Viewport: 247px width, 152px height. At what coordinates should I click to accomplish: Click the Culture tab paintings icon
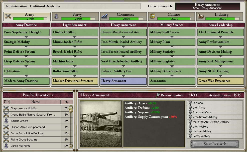tap(153, 16)
